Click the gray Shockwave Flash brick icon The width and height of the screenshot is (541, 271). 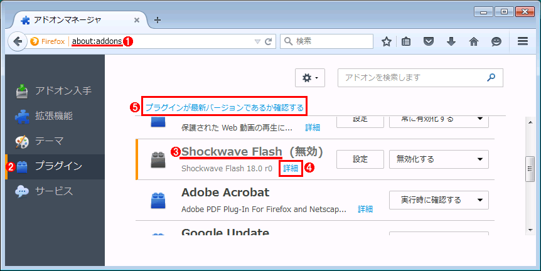[x=158, y=159]
